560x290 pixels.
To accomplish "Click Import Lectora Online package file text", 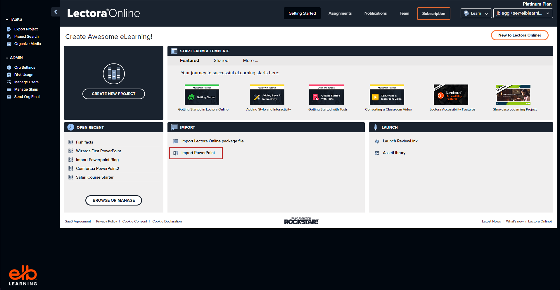I will pyautogui.click(x=212, y=141).
